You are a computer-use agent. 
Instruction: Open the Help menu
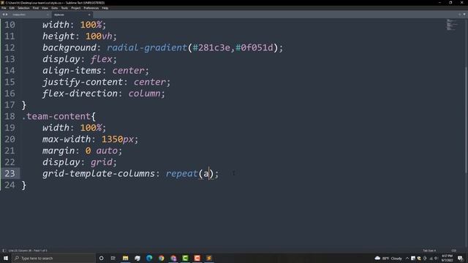tap(105, 8)
